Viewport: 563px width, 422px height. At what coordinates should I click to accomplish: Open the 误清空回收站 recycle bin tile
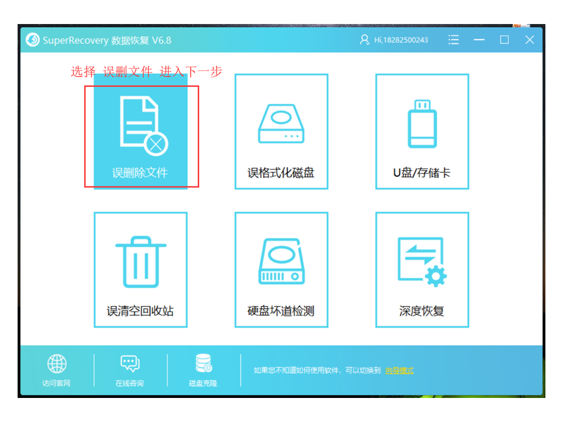click(x=140, y=270)
